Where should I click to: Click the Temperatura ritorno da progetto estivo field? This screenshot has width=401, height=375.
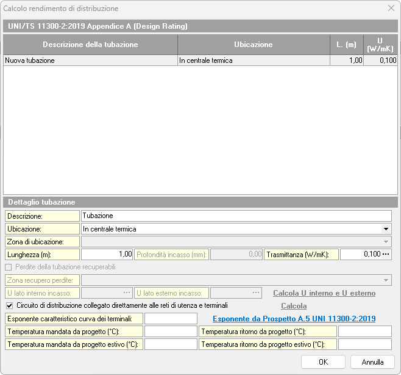pyautogui.click(x=364, y=344)
